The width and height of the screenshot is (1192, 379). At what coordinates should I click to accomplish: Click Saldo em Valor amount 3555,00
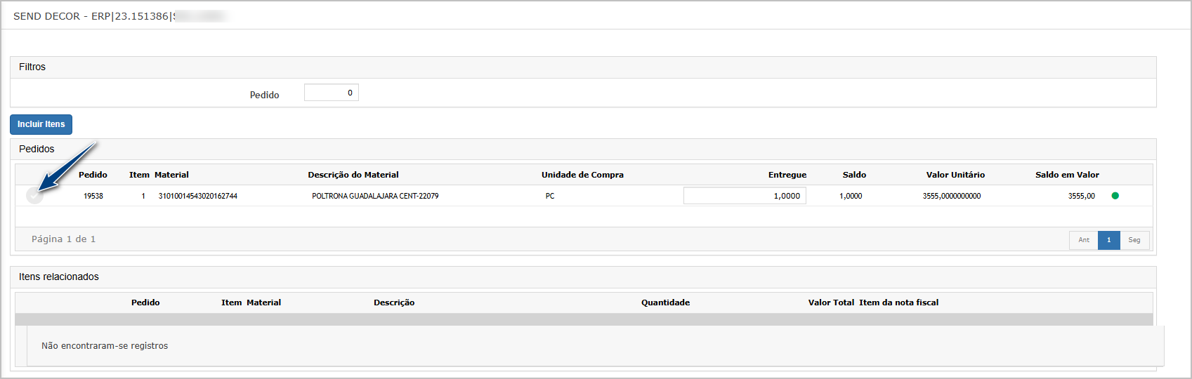point(1082,196)
